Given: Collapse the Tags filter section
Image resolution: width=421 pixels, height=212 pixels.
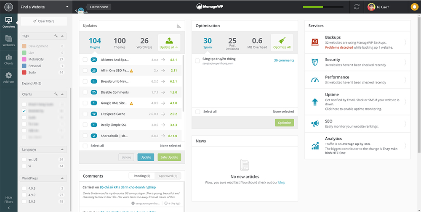Looking at the screenshot, I should [62, 36].
